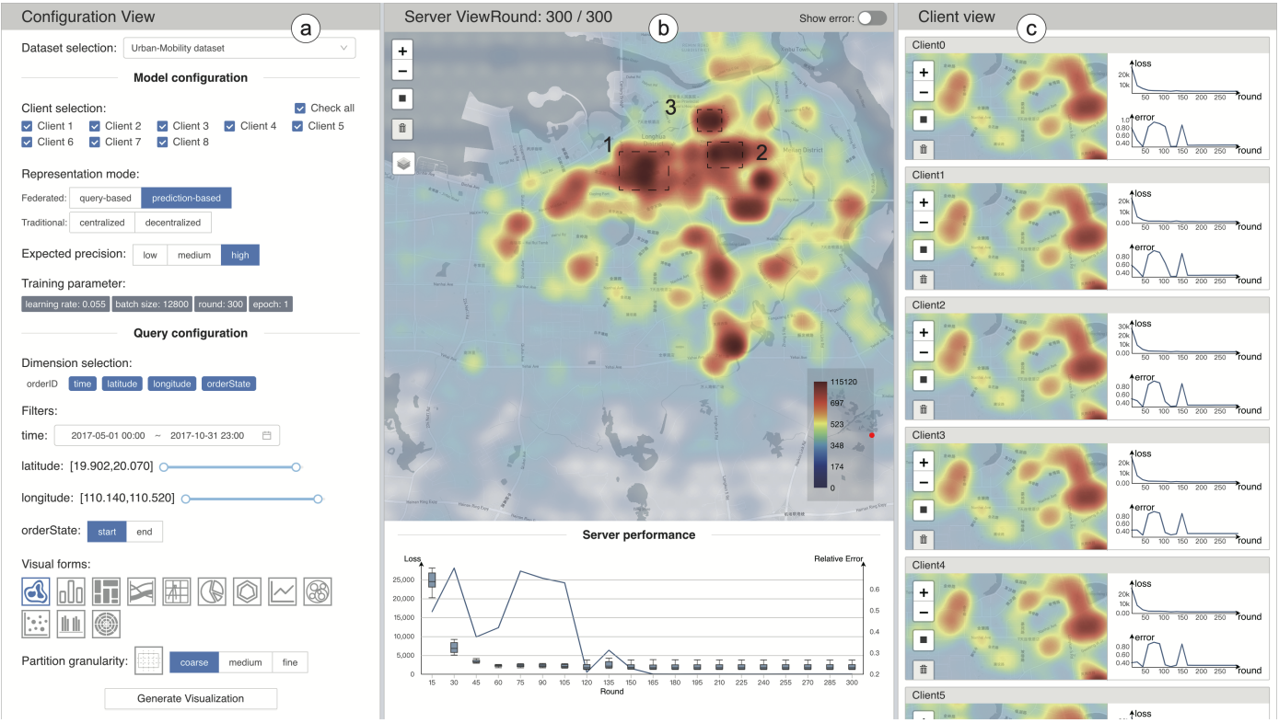Viewport: 1279px width, 723px height.
Task: Pick the line chart visual form
Action: pyautogui.click(x=283, y=591)
